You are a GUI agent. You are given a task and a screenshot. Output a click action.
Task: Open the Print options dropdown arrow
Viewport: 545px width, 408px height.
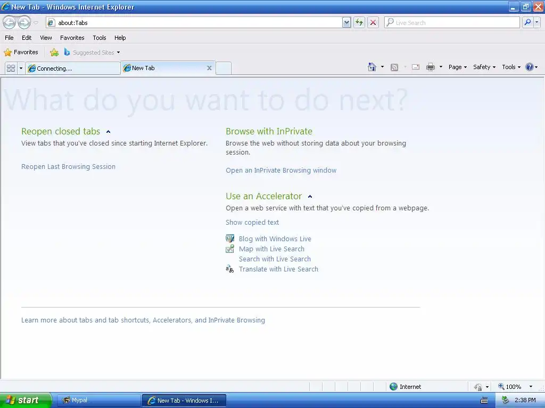[441, 67]
